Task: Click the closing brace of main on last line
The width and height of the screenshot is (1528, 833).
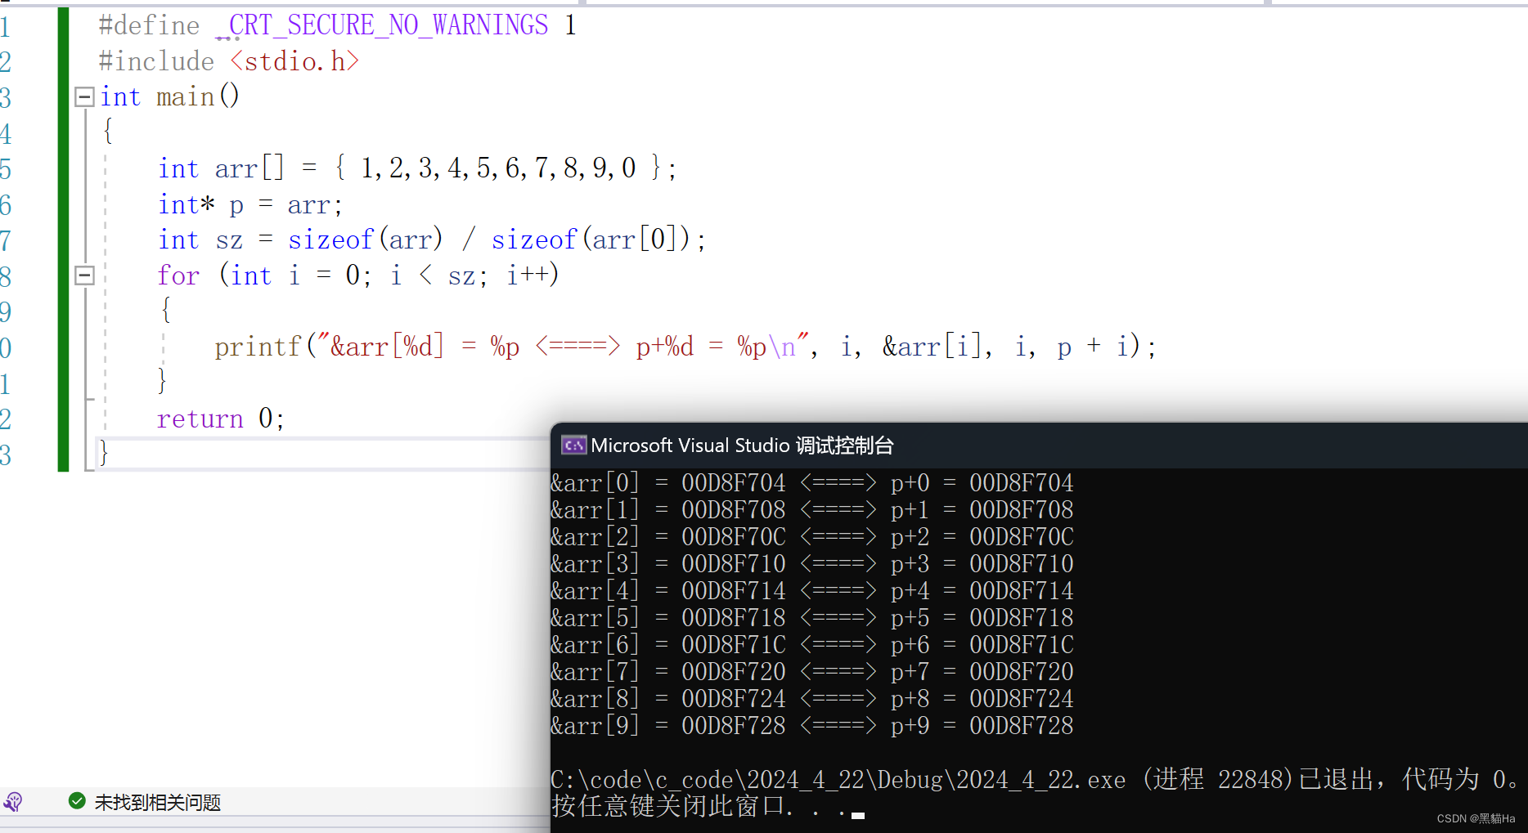Action: coord(104,454)
